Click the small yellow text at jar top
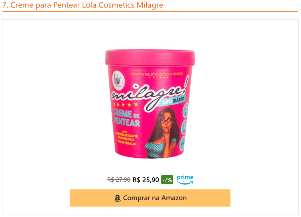The image size is (301, 217). [157, 74]
